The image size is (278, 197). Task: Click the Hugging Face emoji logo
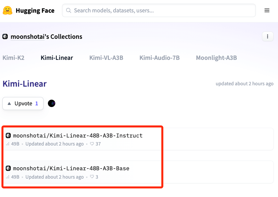click(7, 10)
